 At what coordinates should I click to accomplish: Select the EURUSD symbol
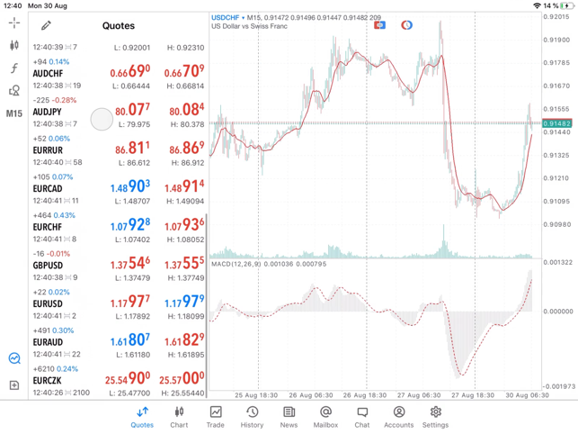coord(48,304)
